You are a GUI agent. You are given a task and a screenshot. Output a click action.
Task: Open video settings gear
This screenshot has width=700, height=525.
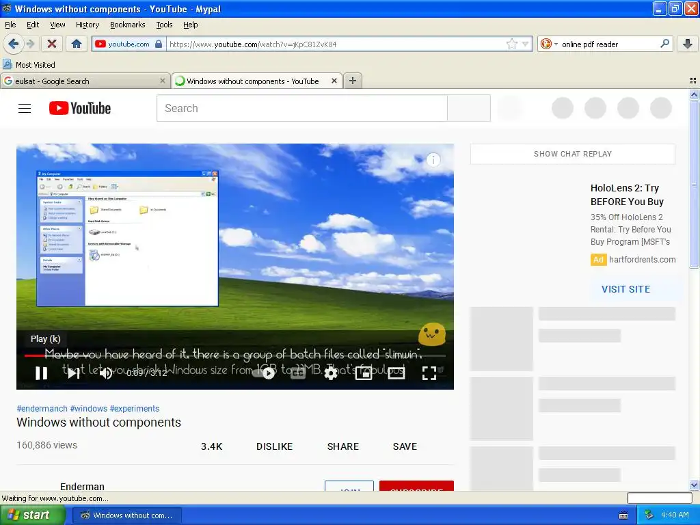[x=331, y=373]
